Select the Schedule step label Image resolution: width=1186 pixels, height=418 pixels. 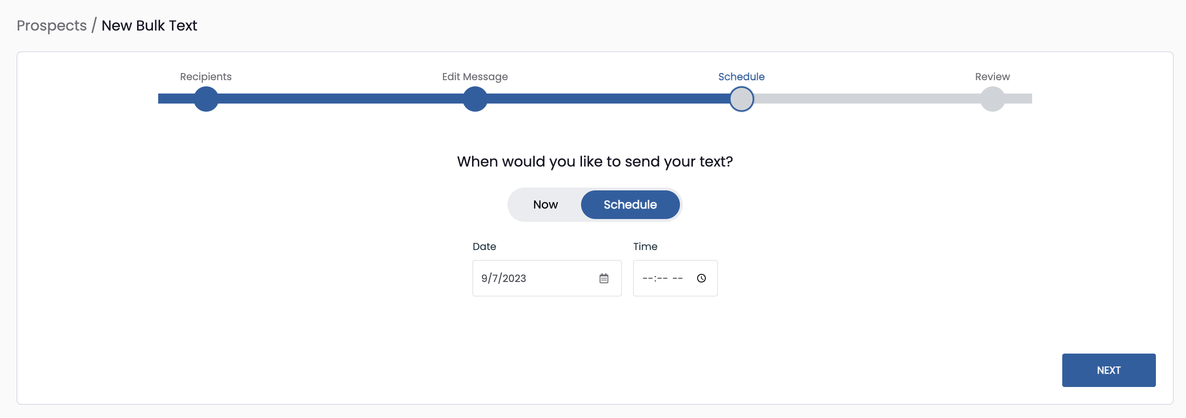click(741, 77)
